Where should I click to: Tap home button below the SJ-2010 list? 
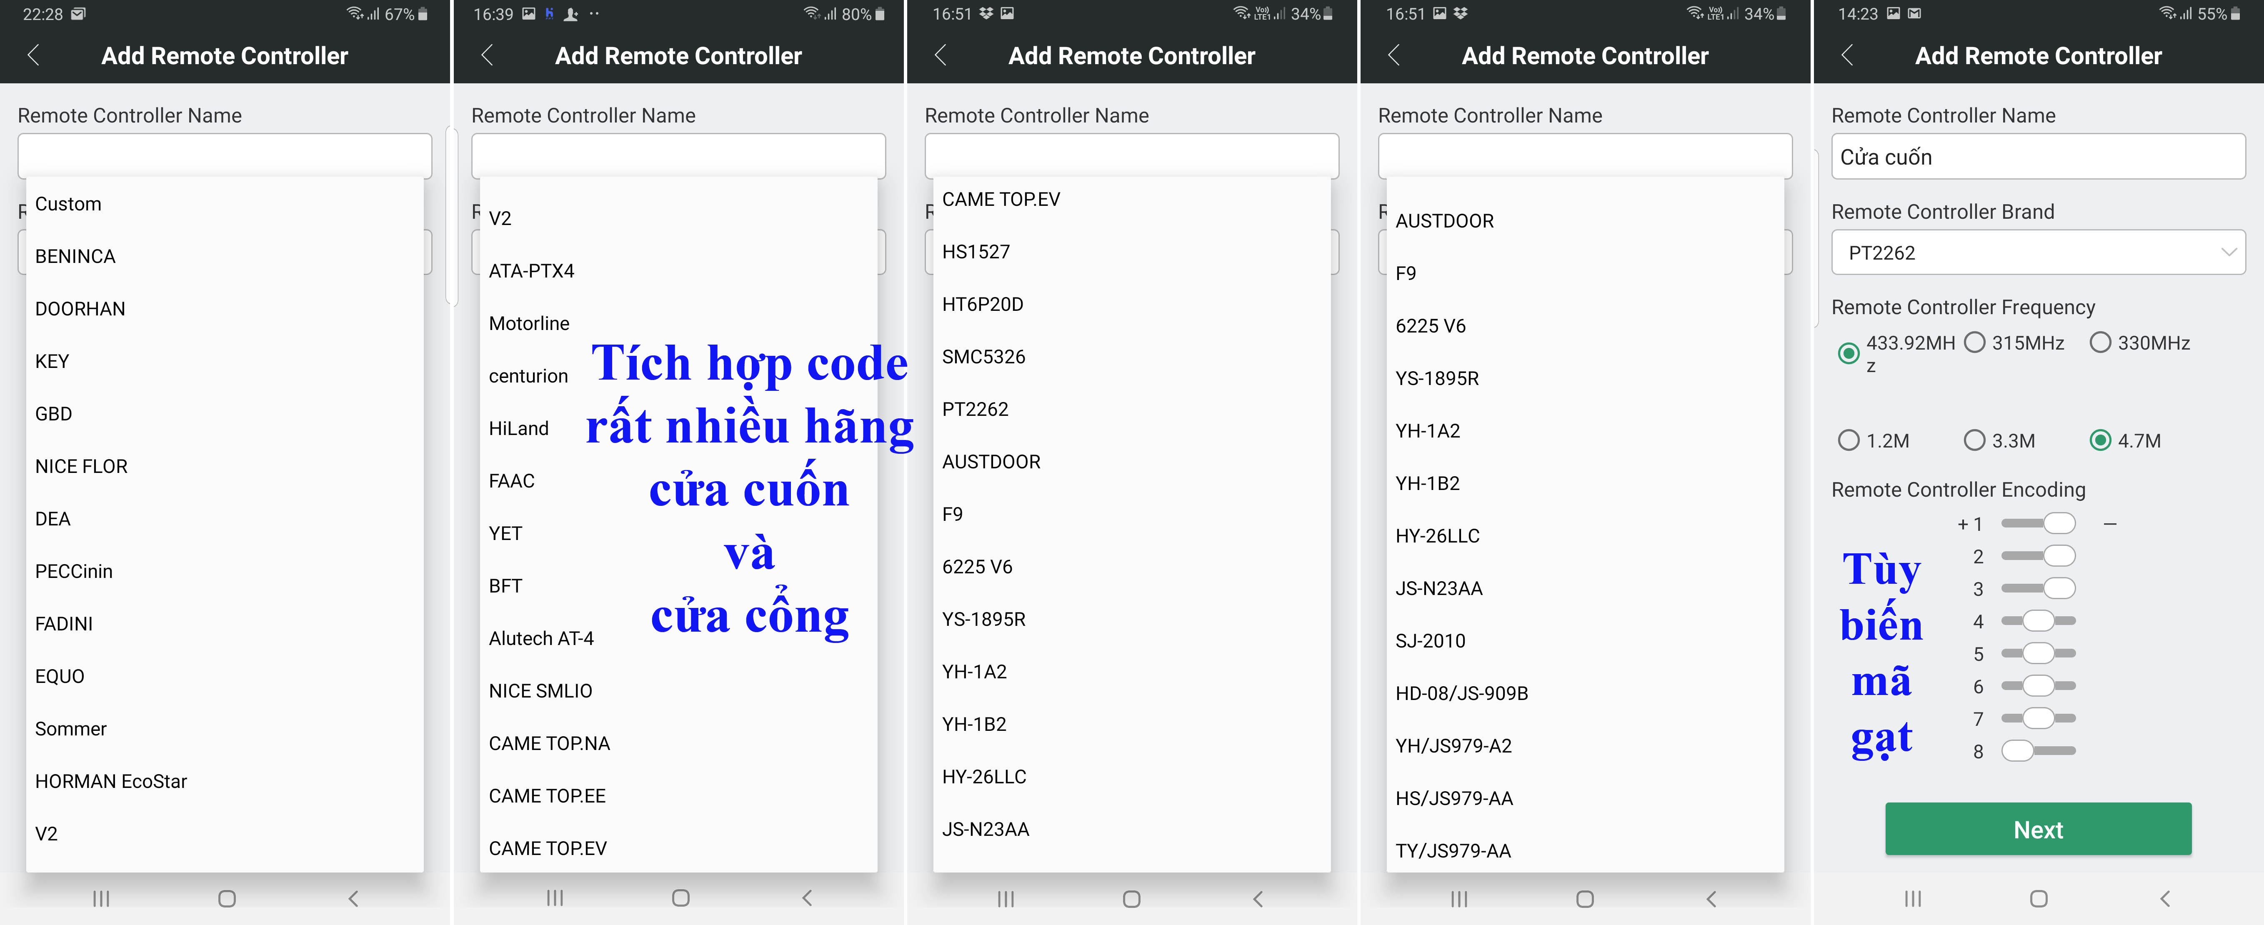(1586, 899)
